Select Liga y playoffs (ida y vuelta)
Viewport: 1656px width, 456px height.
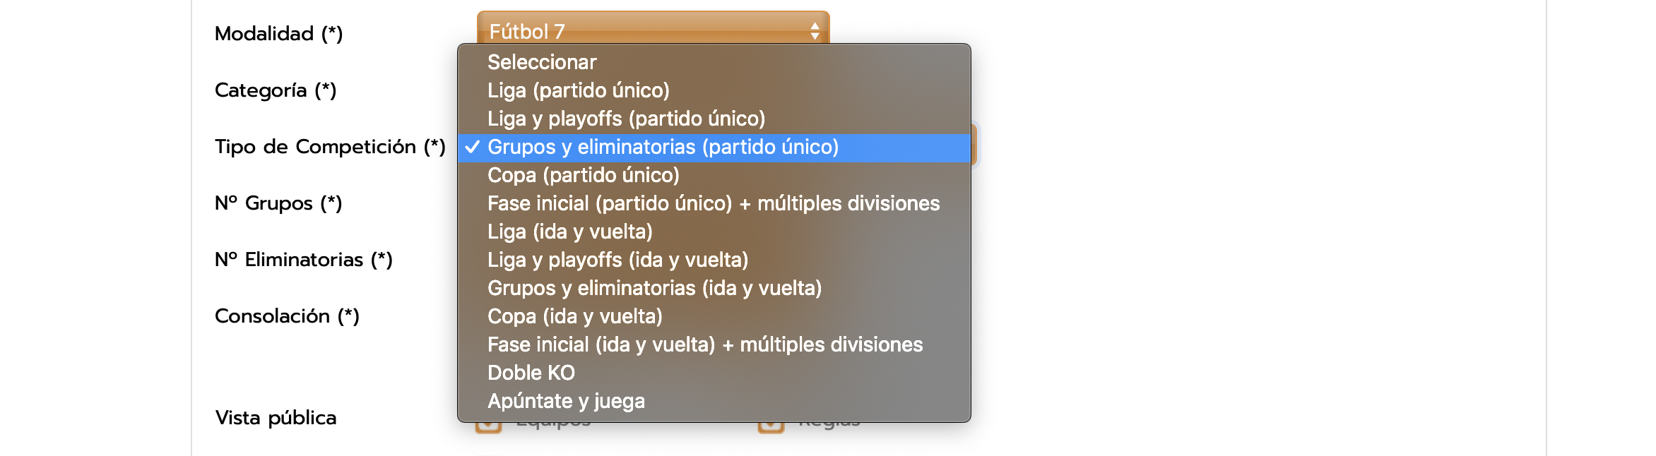617,260
